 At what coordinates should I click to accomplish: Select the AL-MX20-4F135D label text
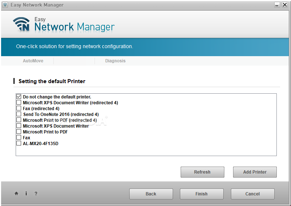[x=41, y=144]
